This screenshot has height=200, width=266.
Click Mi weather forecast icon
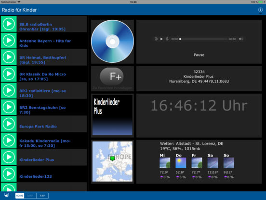(x=165, y=163)
